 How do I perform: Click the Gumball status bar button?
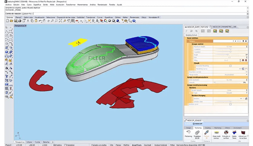[147, 144]
